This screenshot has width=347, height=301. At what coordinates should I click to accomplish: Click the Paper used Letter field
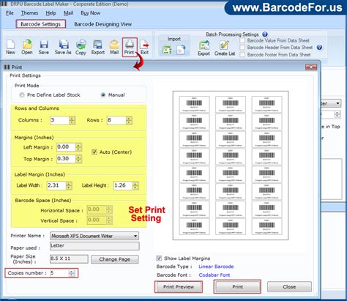coord(94,246)
